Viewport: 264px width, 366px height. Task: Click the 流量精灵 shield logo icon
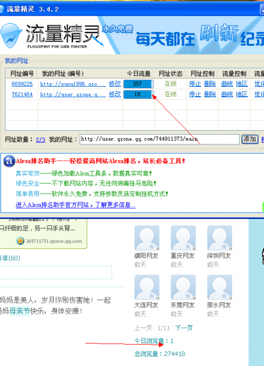pos(10,36)
